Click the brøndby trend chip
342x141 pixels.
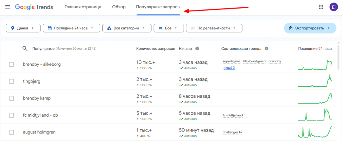point(275,61)
